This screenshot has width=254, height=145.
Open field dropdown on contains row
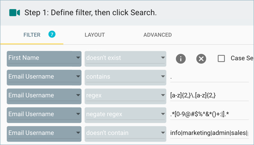pos(44,78)
